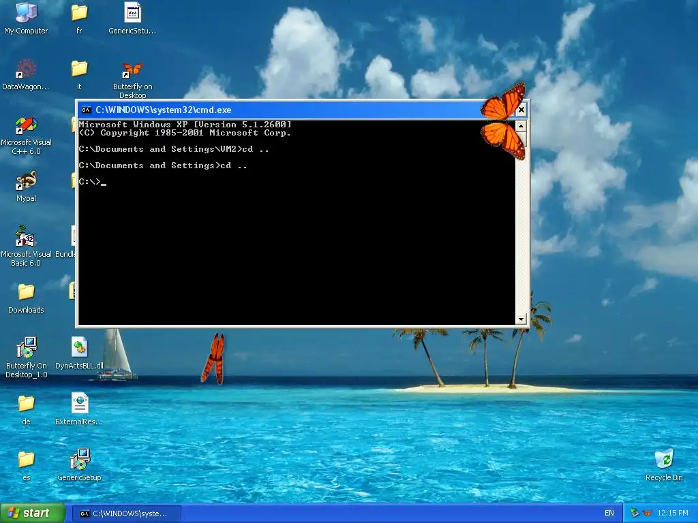Image resolution: width=698 pixels, height=523 pixels.
Task: Select the Downloads folder icon
Action: [26, 298]
